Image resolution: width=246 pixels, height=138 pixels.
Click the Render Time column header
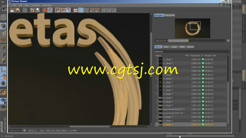click(210, 56)
